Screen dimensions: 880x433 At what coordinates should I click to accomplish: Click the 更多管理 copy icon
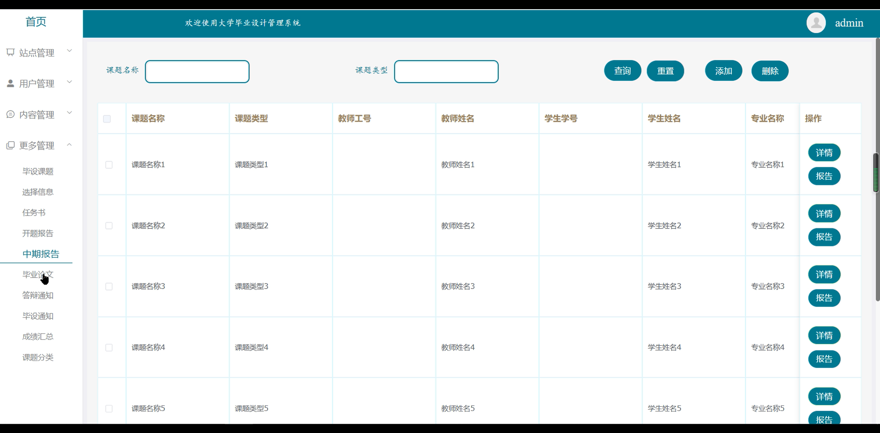[x=11, y=145]
